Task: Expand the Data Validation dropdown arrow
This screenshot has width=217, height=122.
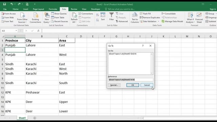Action: (158, 21)
